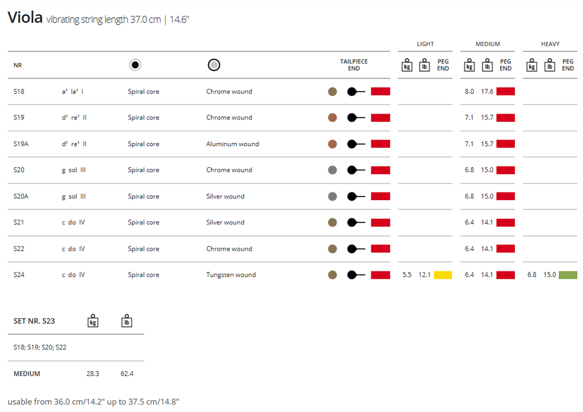Click the copper color dot in S19 row
The image size is (583, 412).
tap(333, 118)
